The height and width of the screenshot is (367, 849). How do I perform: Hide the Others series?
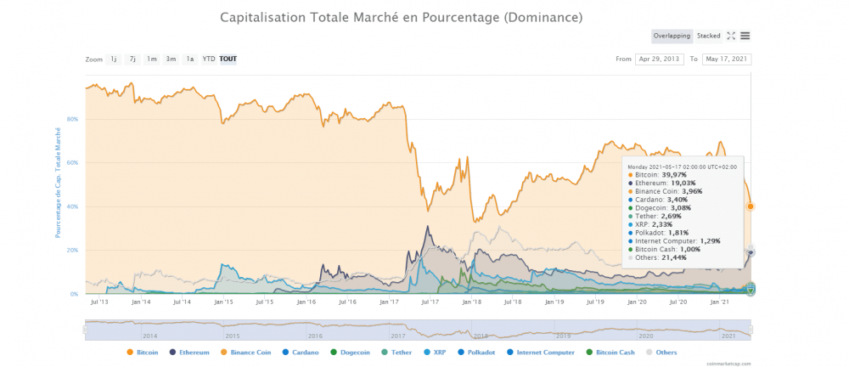click(x=665, y=352)
